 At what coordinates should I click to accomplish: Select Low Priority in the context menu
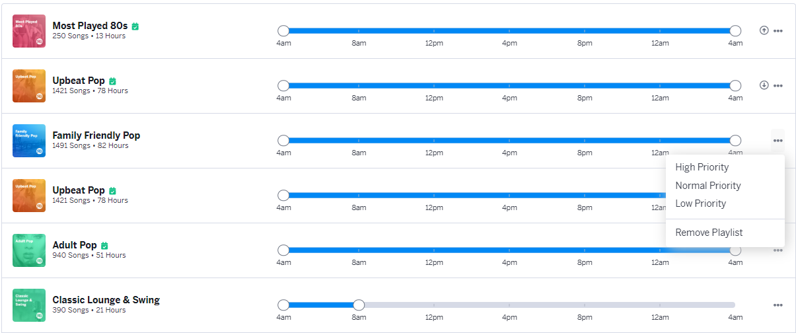(700, 203)
